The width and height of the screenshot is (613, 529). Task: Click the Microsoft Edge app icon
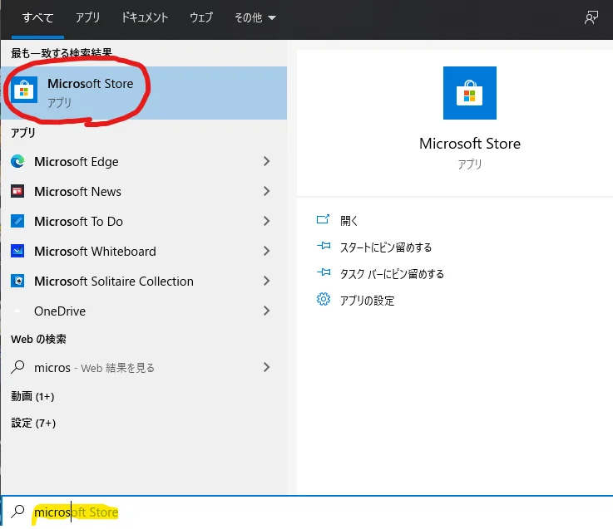[17, 162]
